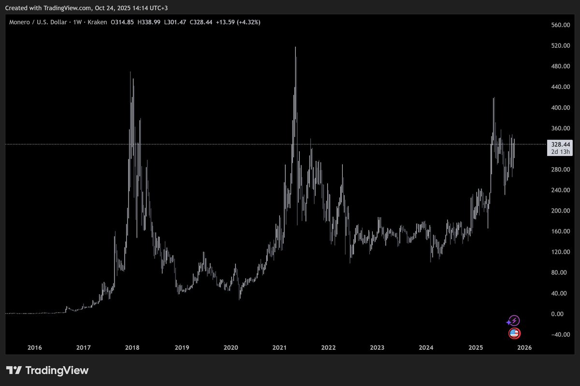Click the 2021 year label on time axis
The image size is (580, 386).
(x=280, y=347)
